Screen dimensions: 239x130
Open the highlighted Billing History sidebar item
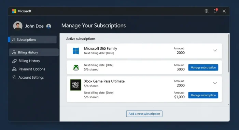tap(34, 52)
